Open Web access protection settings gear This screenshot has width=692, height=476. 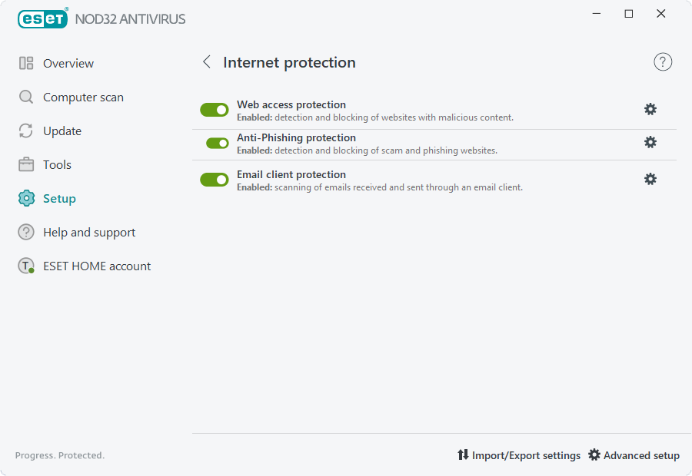650,109
